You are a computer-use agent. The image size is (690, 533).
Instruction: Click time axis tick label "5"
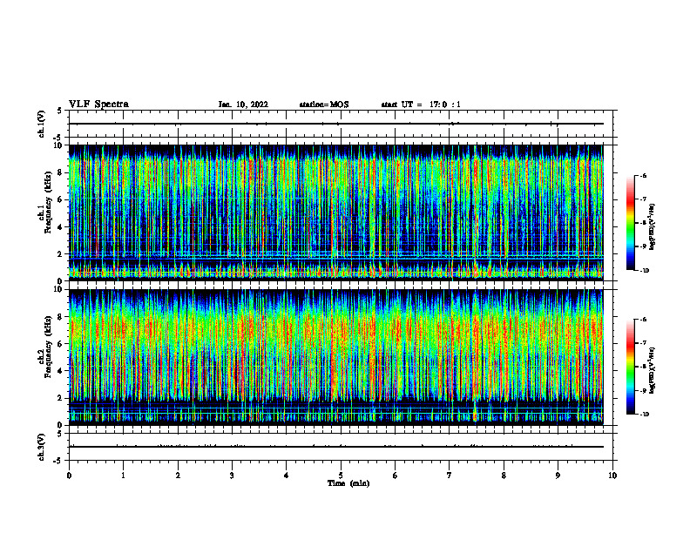pos(341,476)
